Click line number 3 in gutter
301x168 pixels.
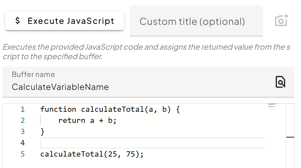pos(23,132)
